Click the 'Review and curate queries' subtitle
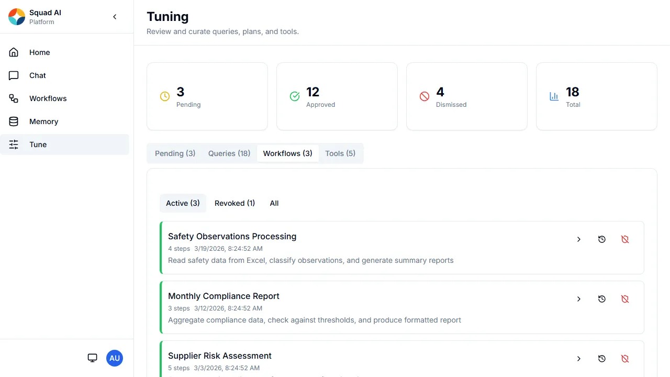This screenshot has height=377, width=670. [222, 31]
